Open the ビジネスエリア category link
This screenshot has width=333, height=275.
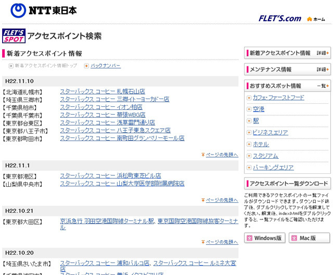(271, 133)
